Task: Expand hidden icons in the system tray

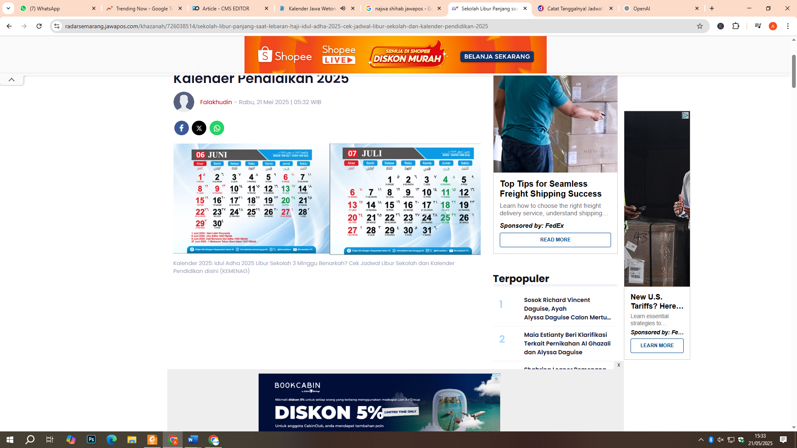Action: click(x=701, y=440)
